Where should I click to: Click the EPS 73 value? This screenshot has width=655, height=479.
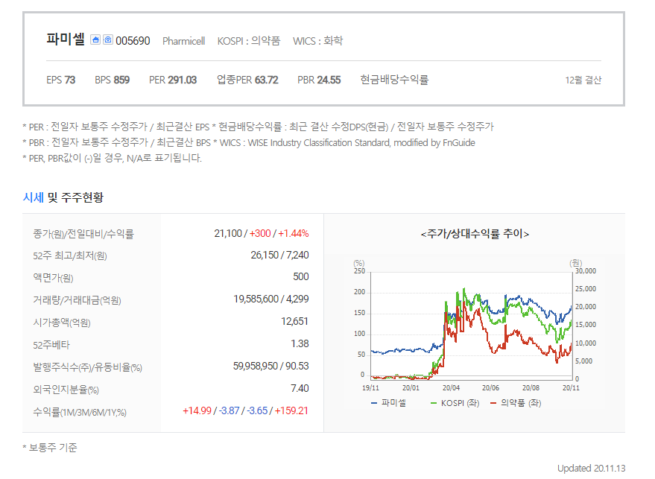(61, 80)
